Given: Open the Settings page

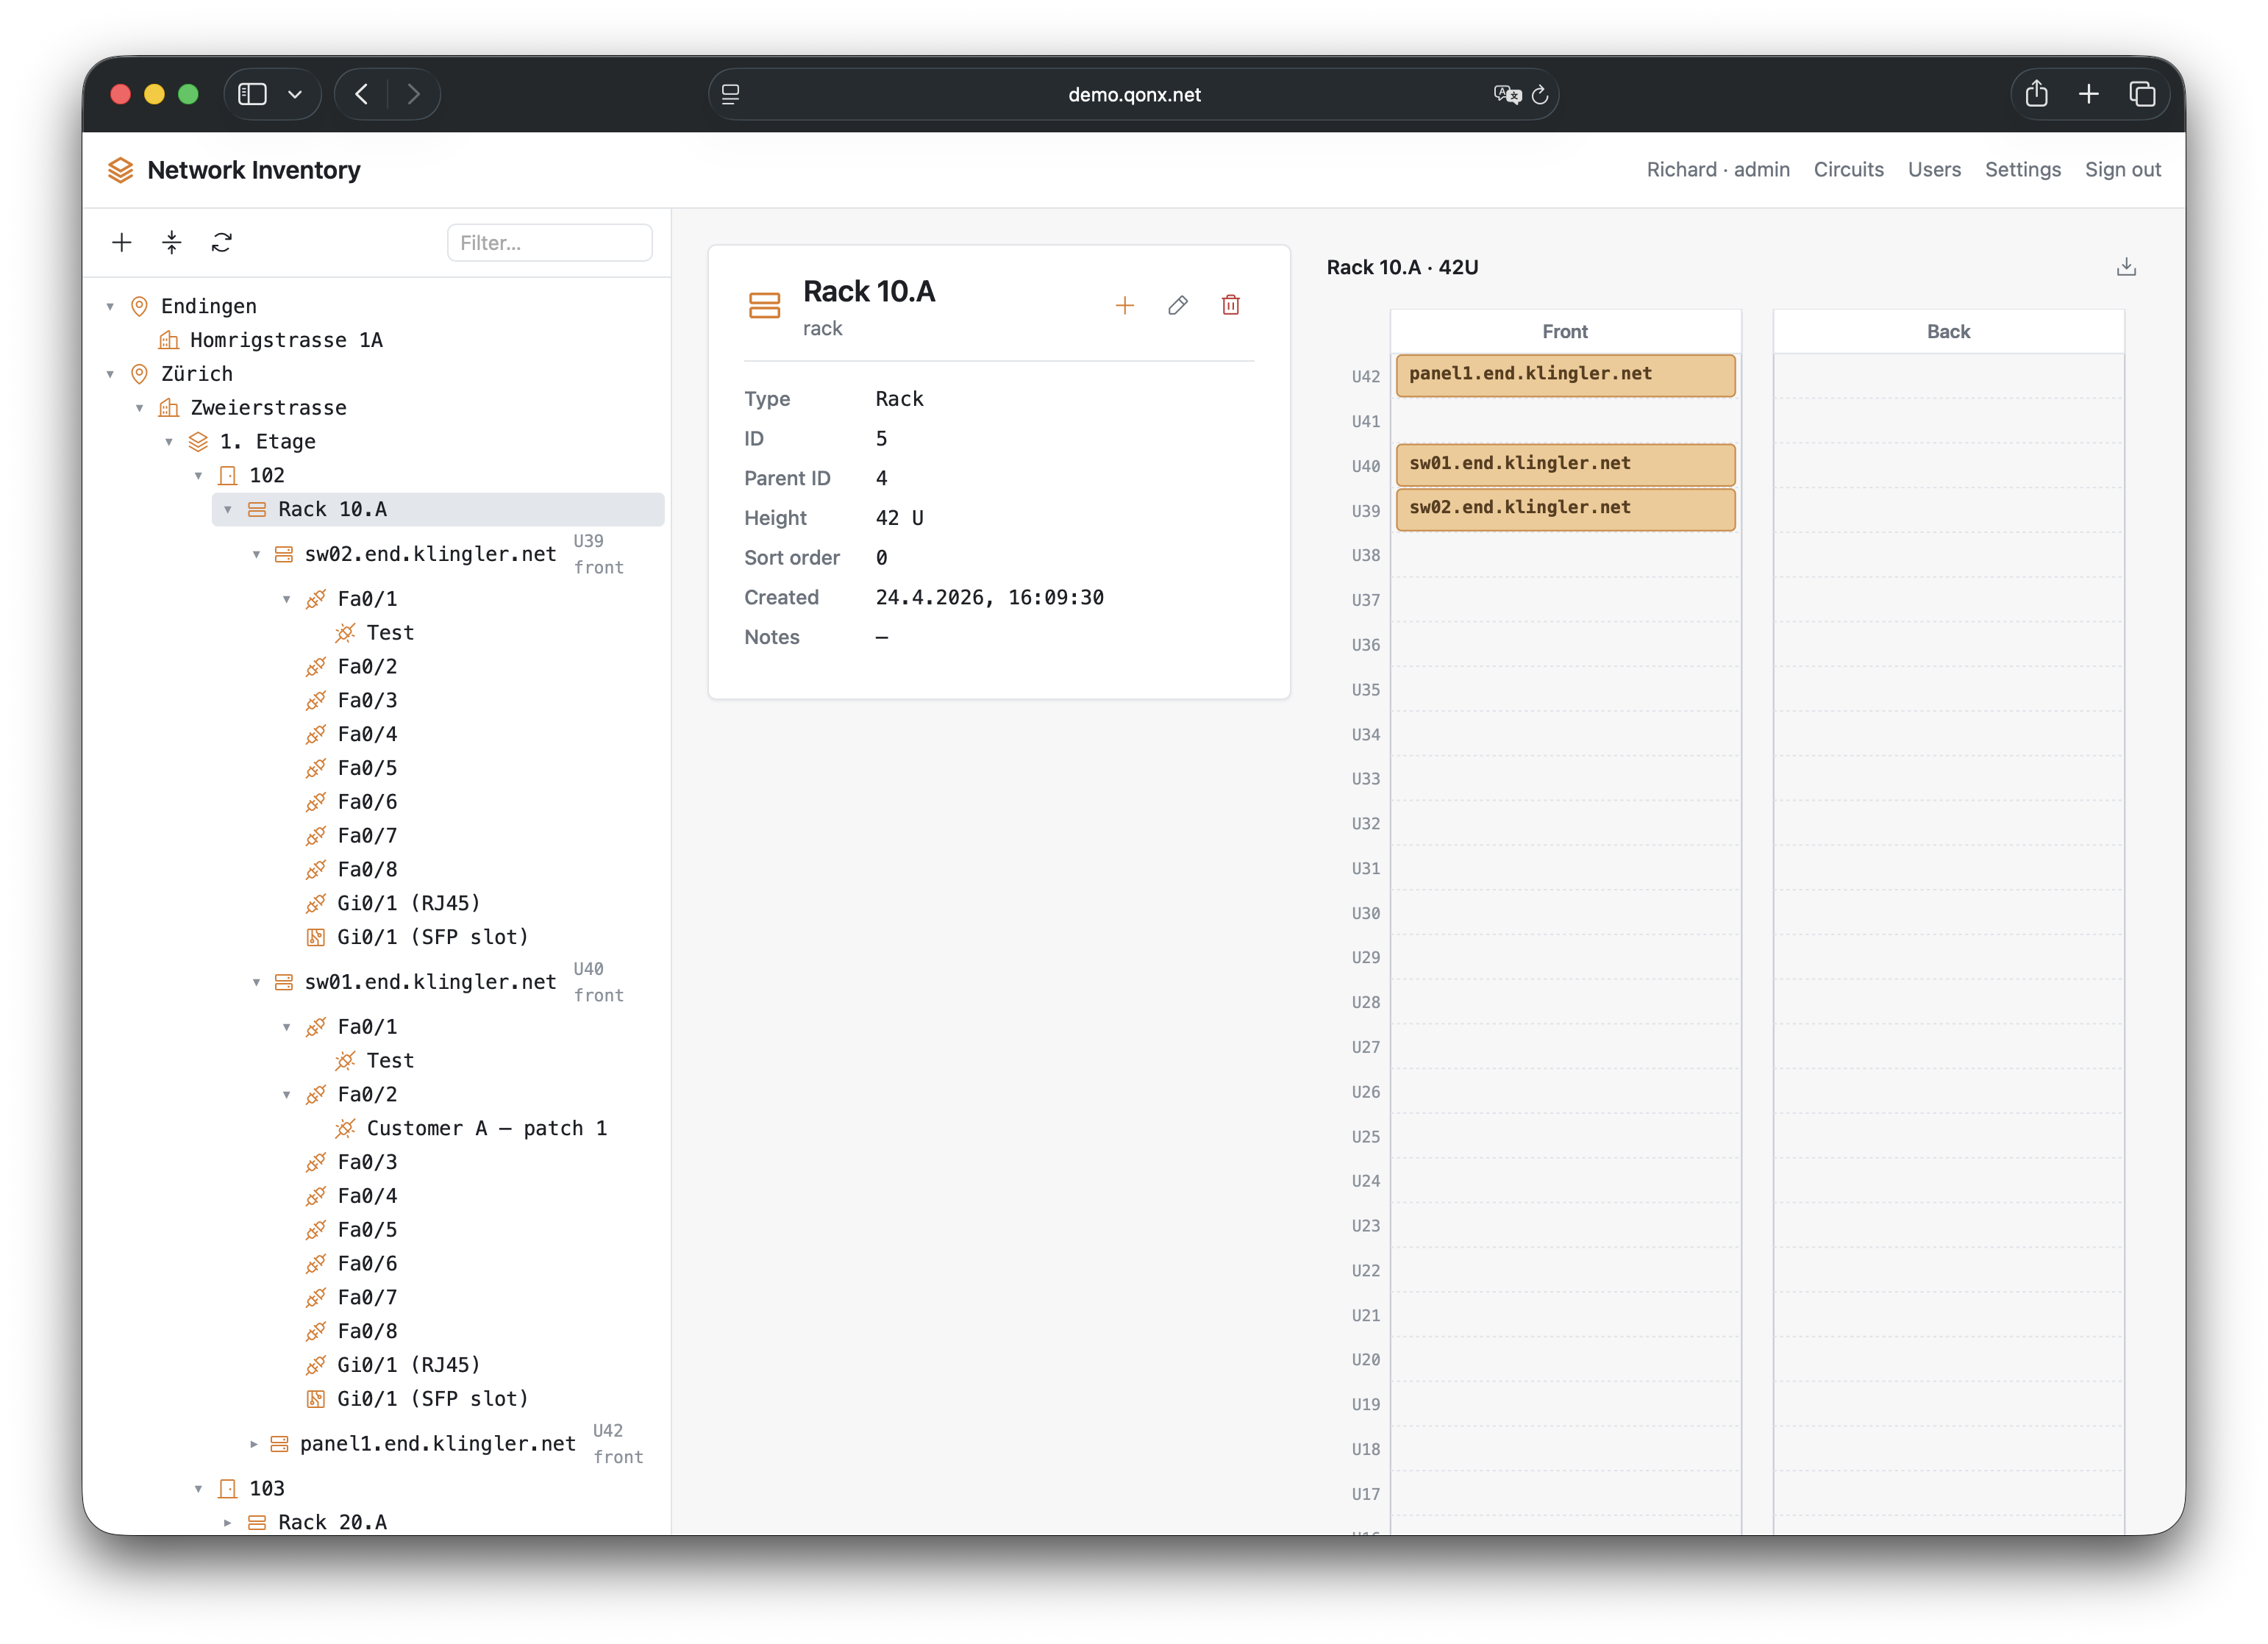Looking at the screenshot, I should click(2022, 170).
